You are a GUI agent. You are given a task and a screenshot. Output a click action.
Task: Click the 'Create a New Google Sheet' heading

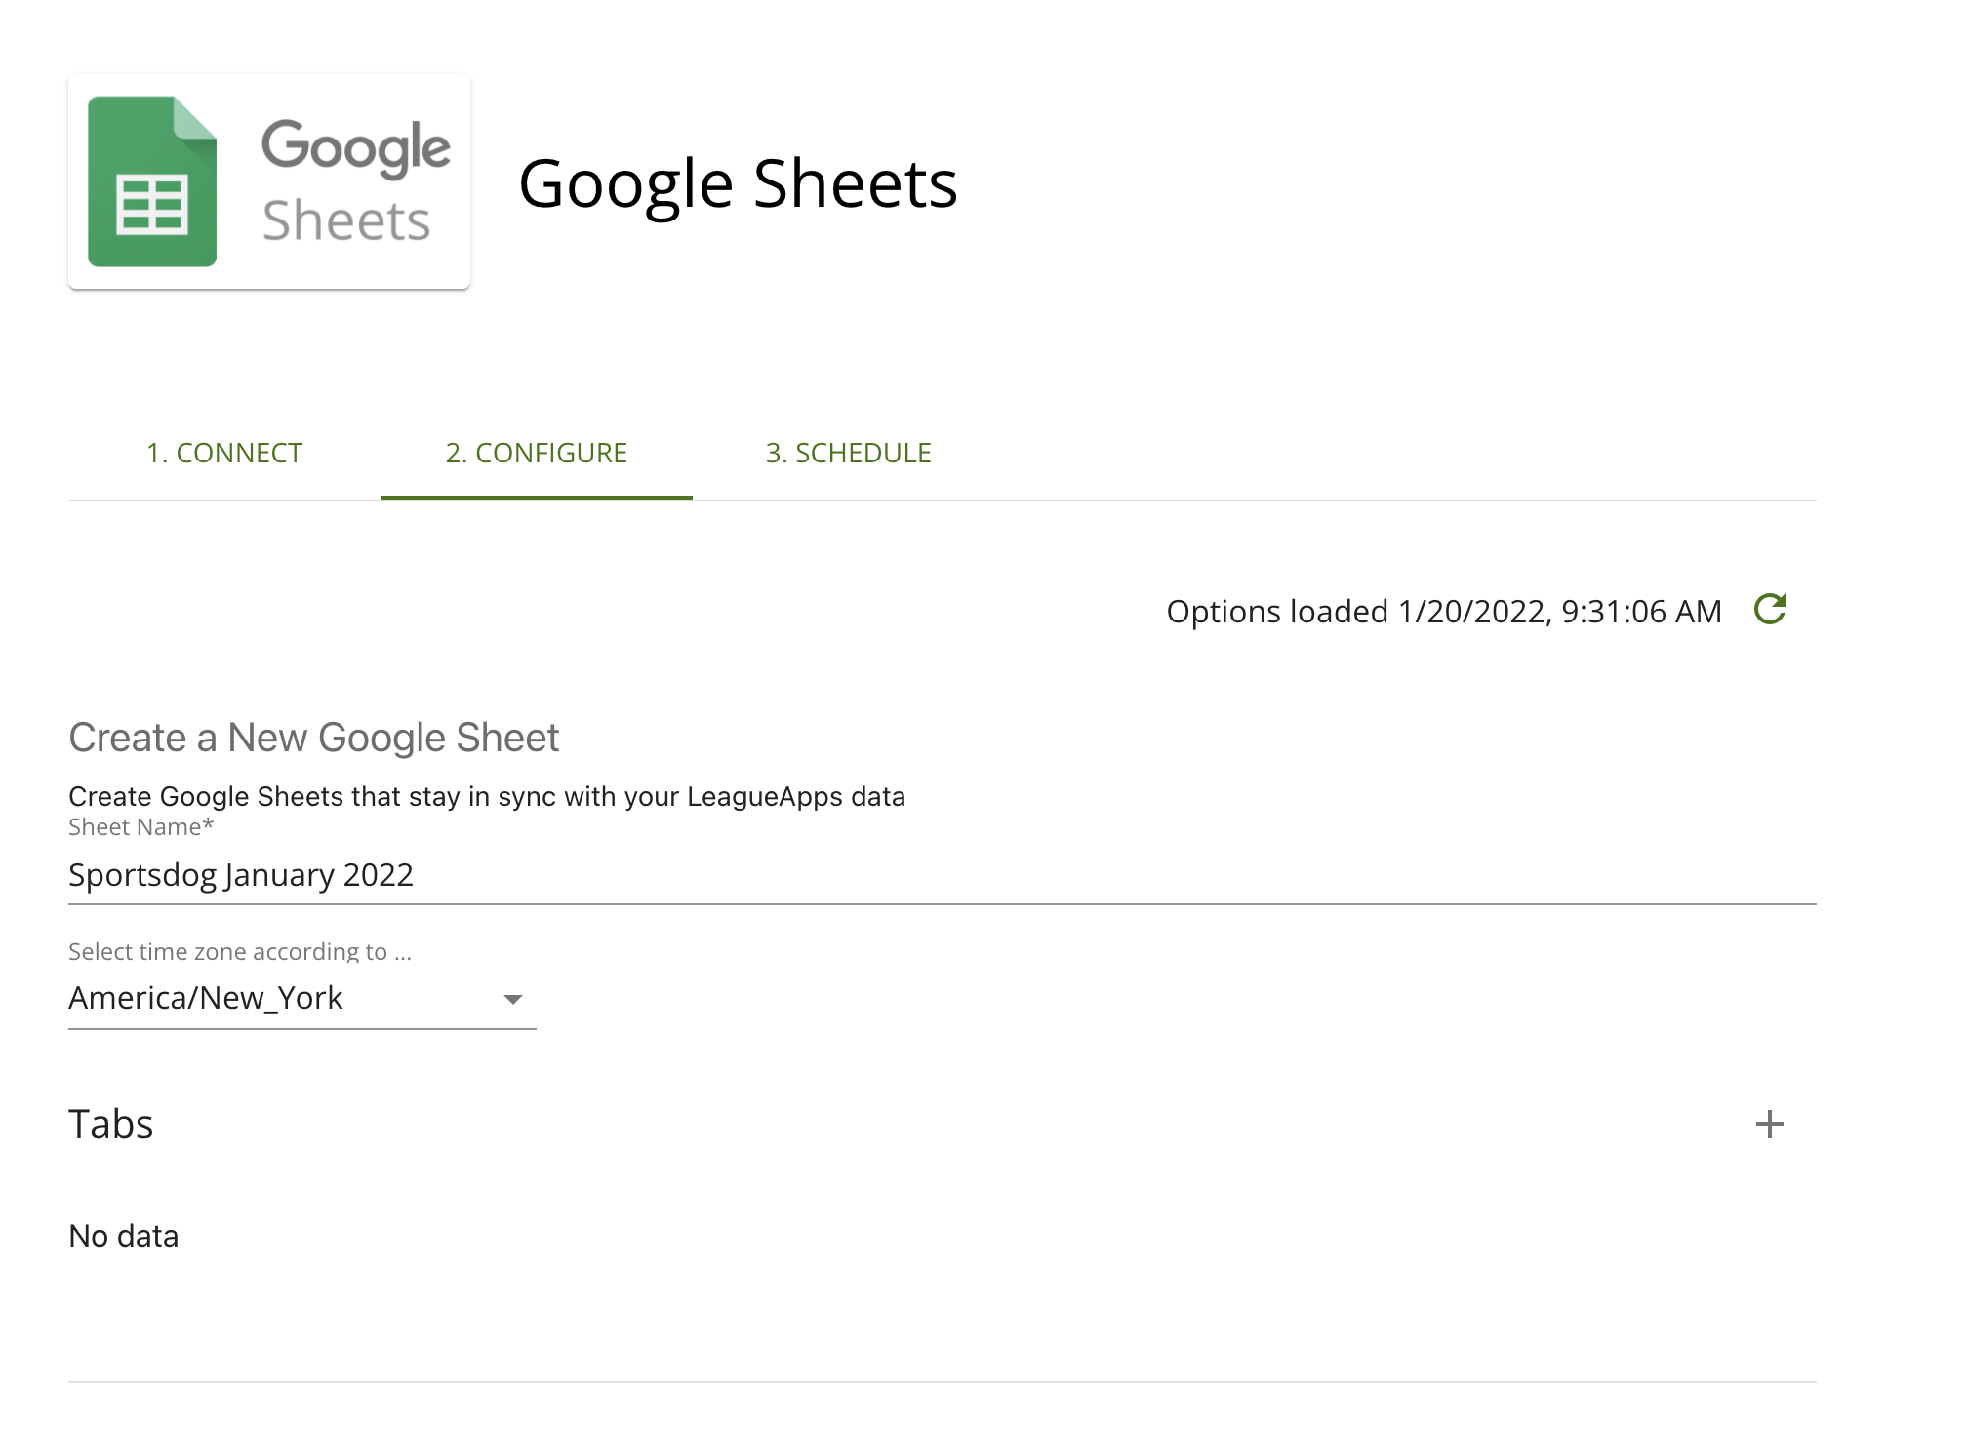click(313, 738)
